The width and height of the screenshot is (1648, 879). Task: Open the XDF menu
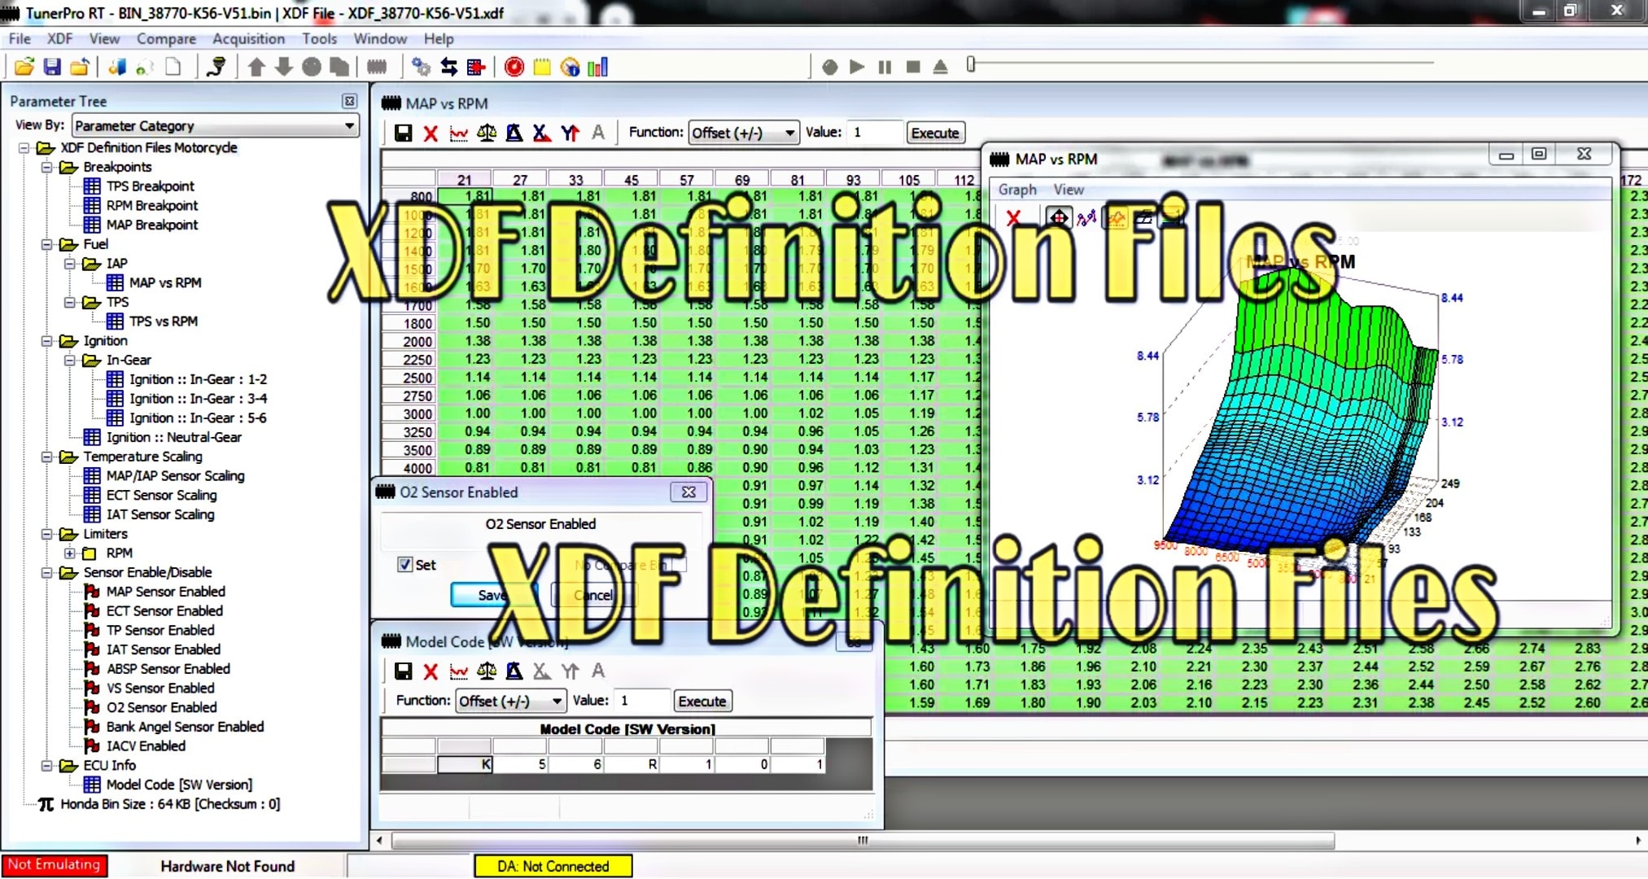click(59, 38)
